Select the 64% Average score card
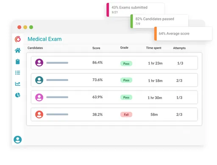 [x=183, y=33]
